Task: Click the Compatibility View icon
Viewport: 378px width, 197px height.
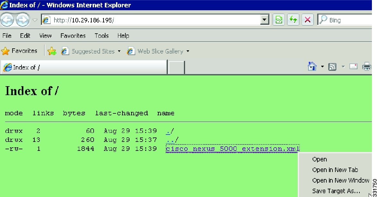Action: [x=279, y=20]
